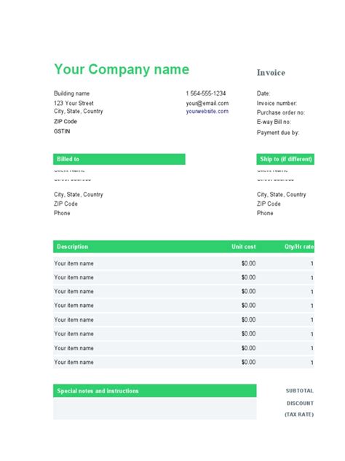Image resolution: width=345 pixels, height=461 pixels.
Task: Click the first 'Your item name' cell
Action: click(74, 263)
